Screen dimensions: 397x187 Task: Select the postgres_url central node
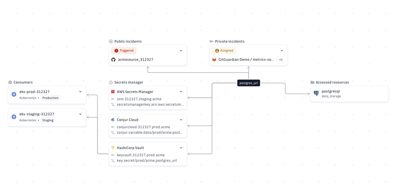(x=249, y=83)
